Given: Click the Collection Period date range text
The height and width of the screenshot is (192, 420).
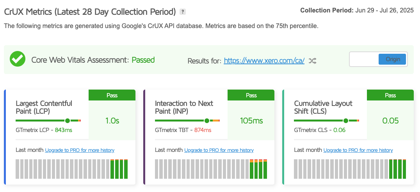Looking at the screenshot, I should [384, 11].
